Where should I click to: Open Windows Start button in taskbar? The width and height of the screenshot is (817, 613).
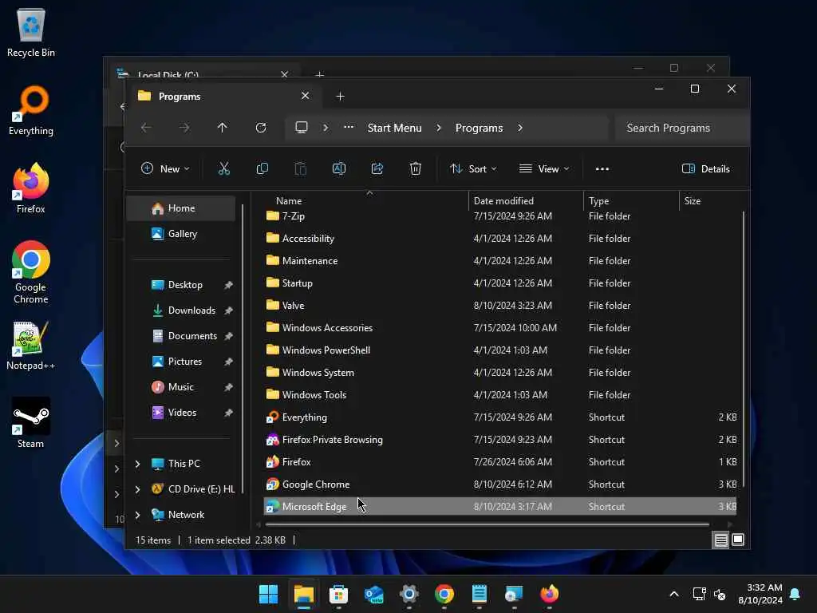(x=268, y=594)
